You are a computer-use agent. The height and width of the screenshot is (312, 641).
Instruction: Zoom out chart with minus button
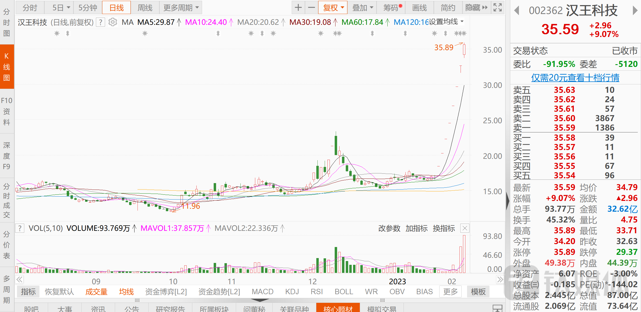[x=311, y=8]
